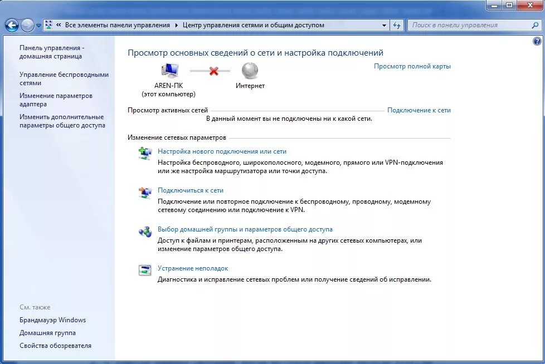The height and width of the screenshot is (364, 545).
Task: Open the address bar history dropdown
Action: click(x=384, y=26)
